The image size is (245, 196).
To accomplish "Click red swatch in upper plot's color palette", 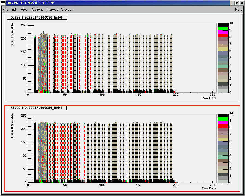I will [x=223, y=35].
